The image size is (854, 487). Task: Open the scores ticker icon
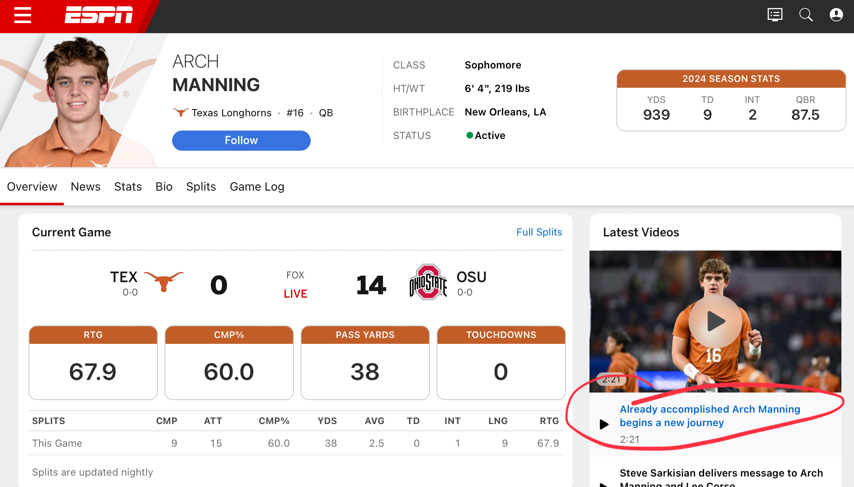click(775, 15)
